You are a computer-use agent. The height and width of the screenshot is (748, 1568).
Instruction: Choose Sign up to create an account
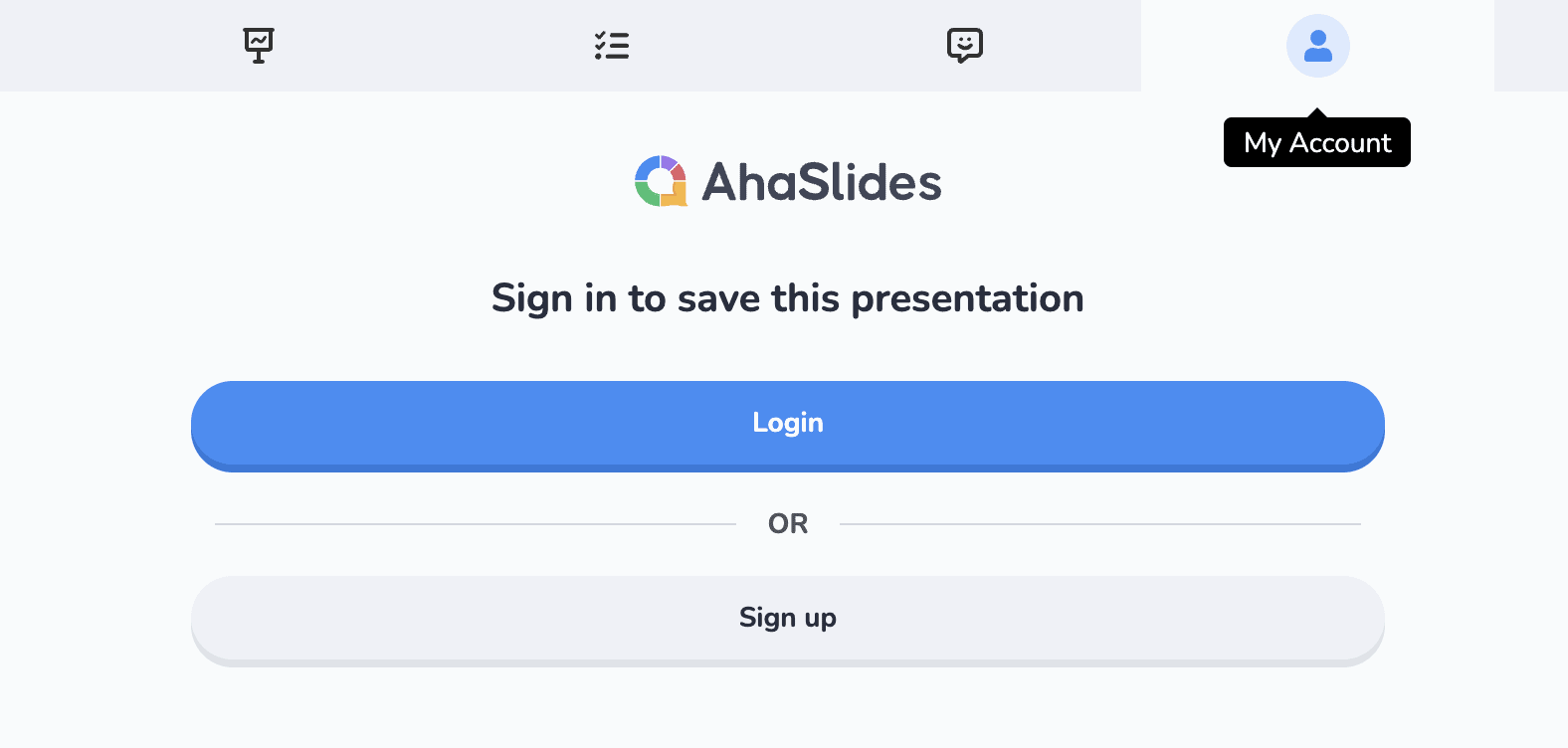[x=787, y=617]
